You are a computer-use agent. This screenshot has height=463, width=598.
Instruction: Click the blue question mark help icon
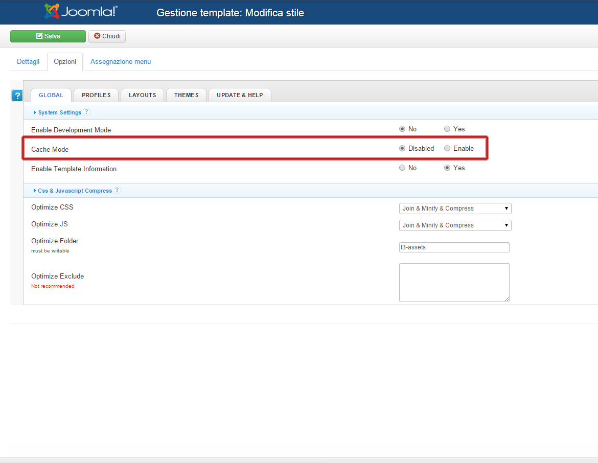17,96
